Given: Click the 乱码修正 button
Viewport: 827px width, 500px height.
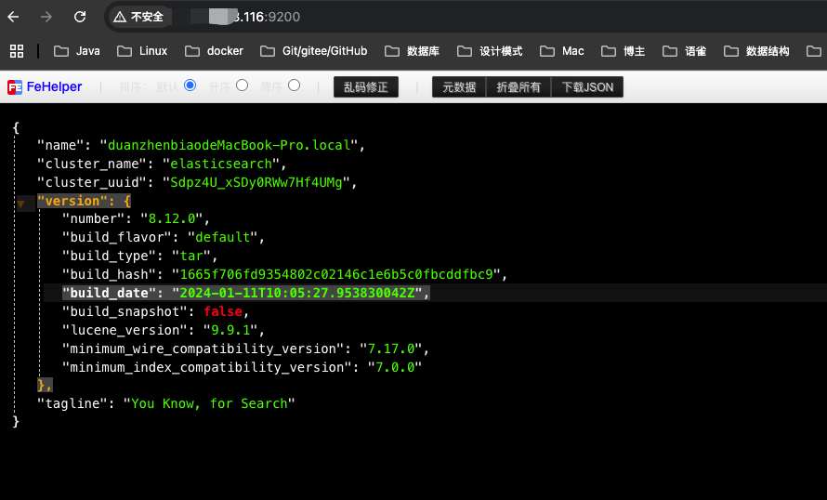Looking at the screenshot, I should tap(366, 87).
